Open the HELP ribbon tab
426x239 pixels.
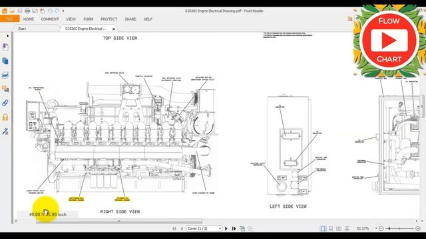(148, 19)
